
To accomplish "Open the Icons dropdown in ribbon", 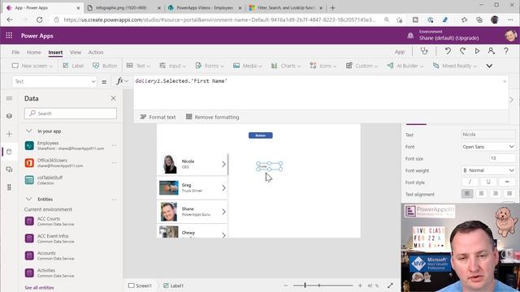I will pos(323,66).
